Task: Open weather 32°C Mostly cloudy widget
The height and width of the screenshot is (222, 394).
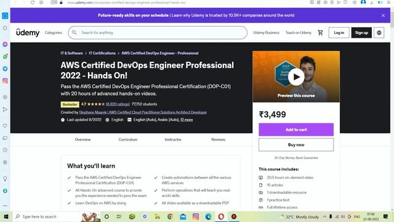Action: tap(299, 216)
